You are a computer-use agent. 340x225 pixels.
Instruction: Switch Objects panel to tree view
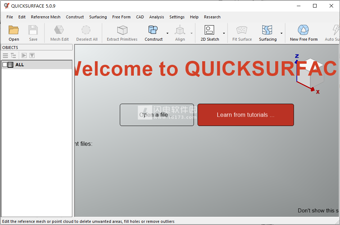click(13, 55)
